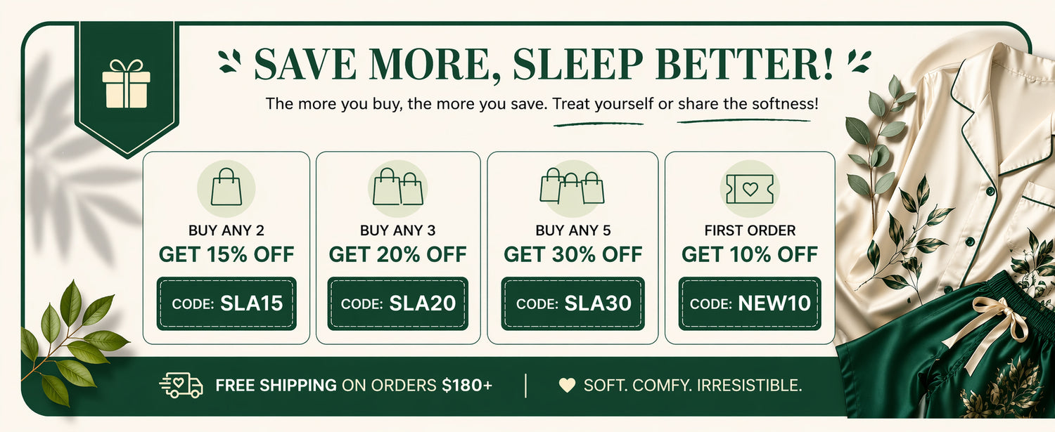Select the SLA15 coupon code button

(226, 303)
